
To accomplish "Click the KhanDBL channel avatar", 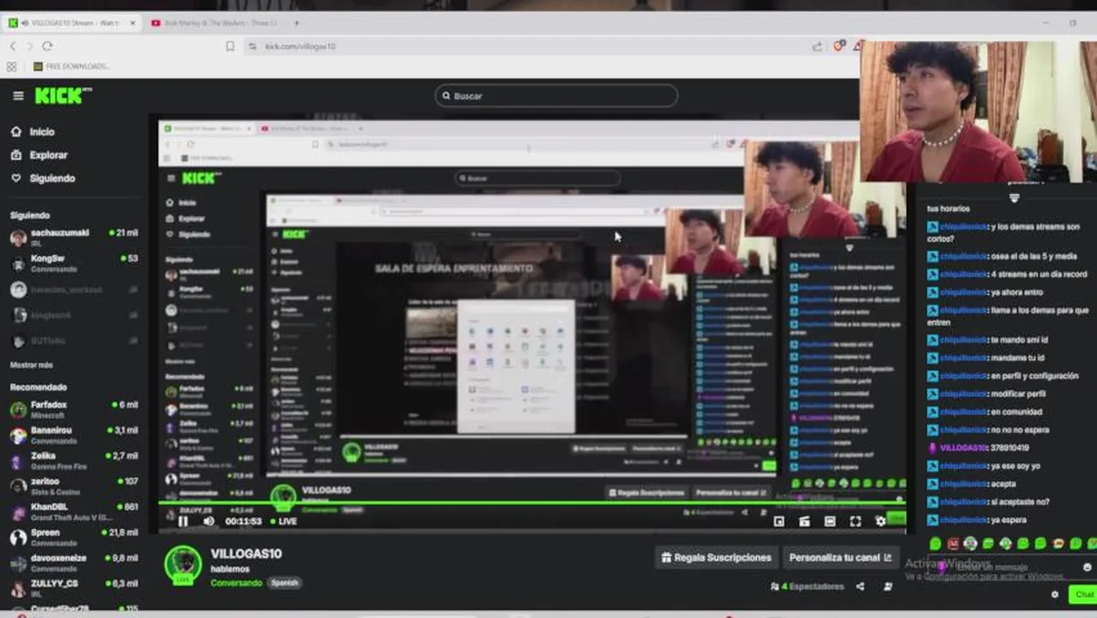I will [x=18, y=512].
